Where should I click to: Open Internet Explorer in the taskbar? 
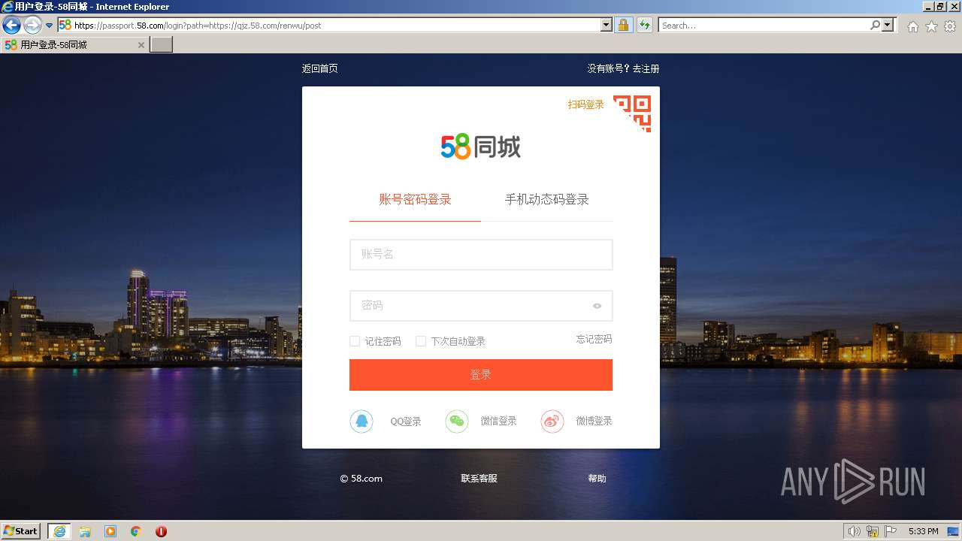click(x=59, y=531)
